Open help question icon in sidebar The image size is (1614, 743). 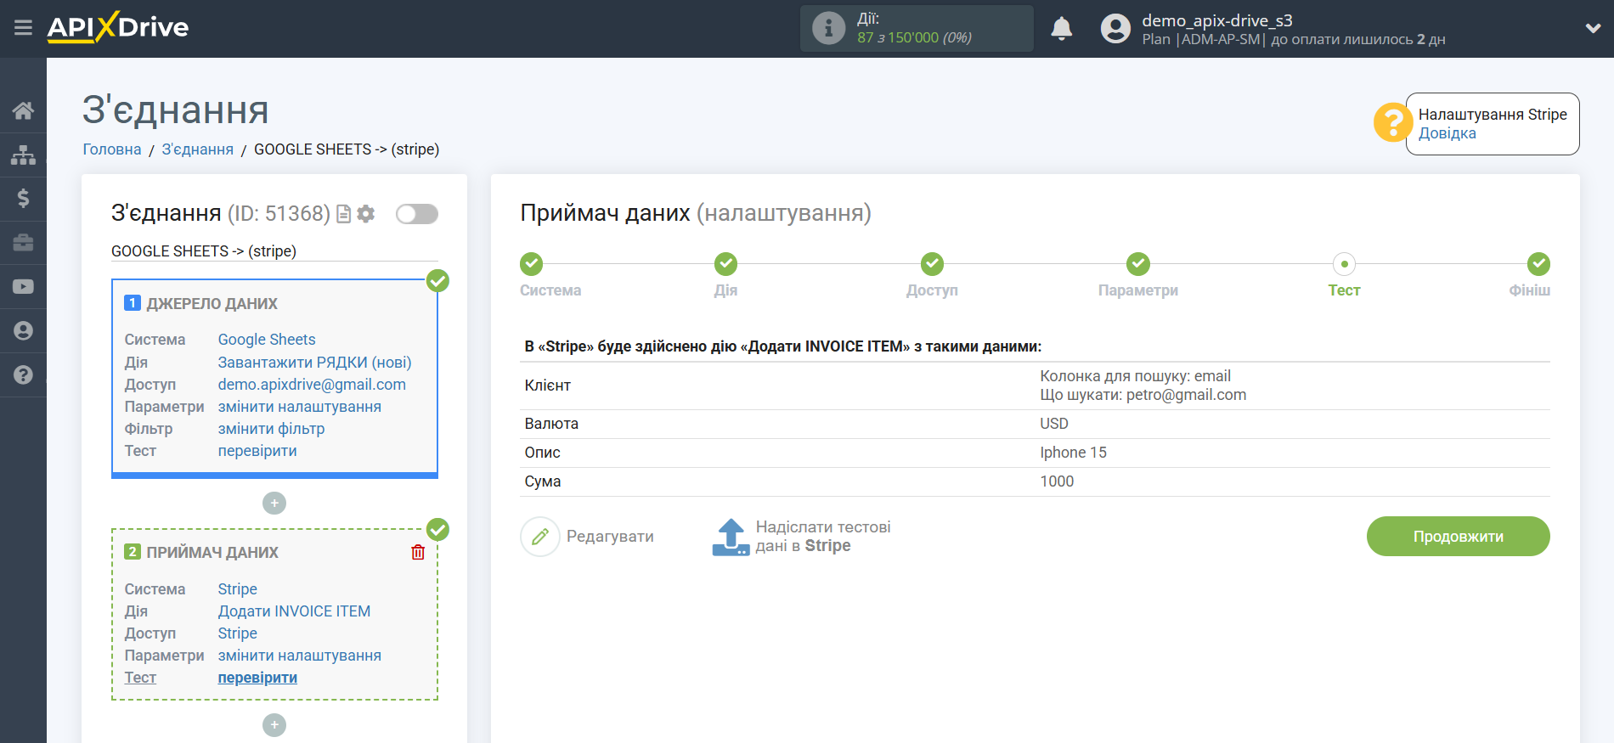(x=23, y=374)
